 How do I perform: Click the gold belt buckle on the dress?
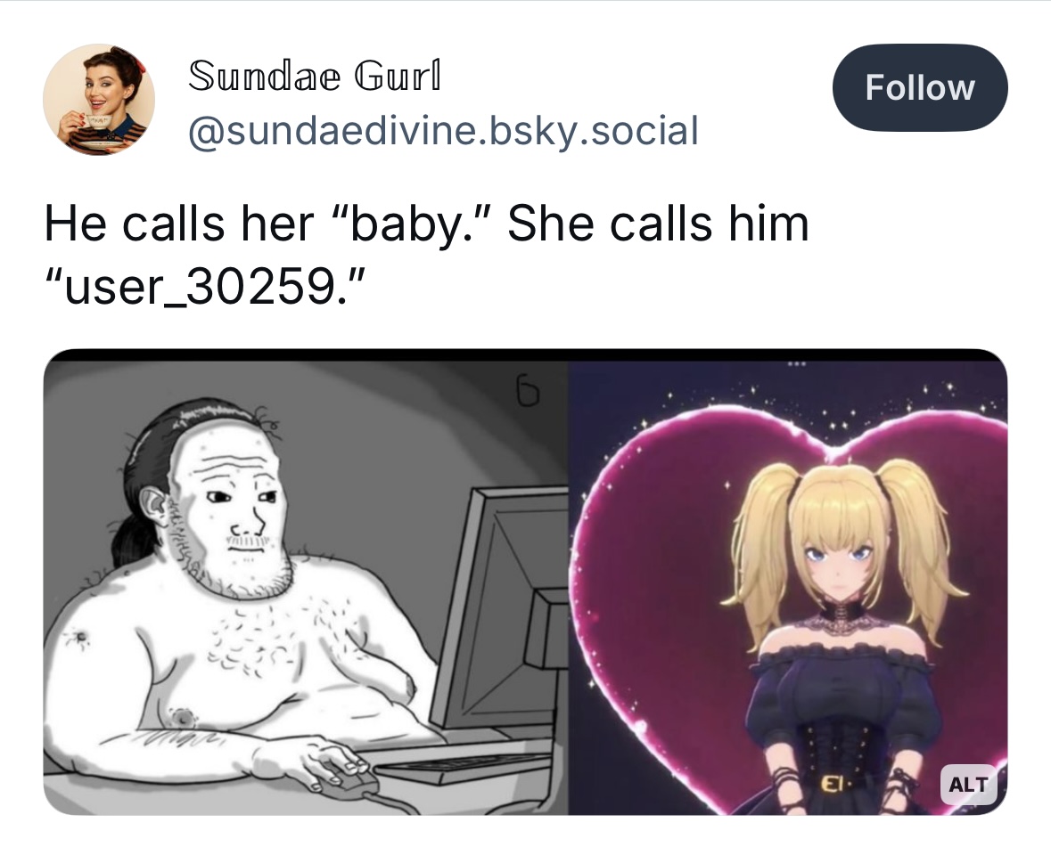click(831, 784)
